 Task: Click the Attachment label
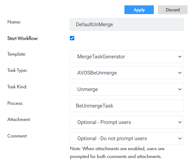[19, 119]
